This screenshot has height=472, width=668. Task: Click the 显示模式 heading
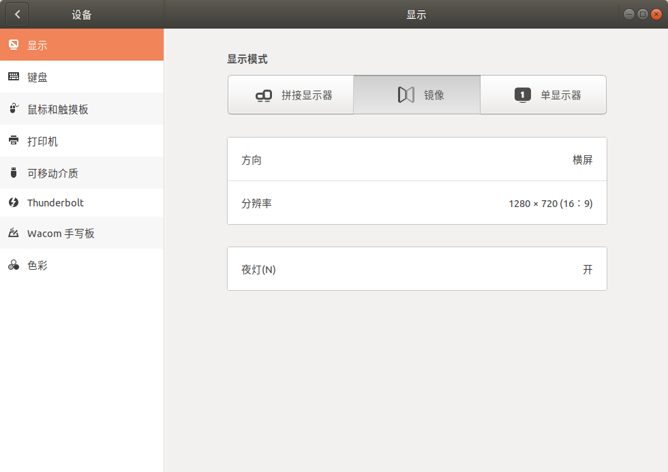coord(247,59)
